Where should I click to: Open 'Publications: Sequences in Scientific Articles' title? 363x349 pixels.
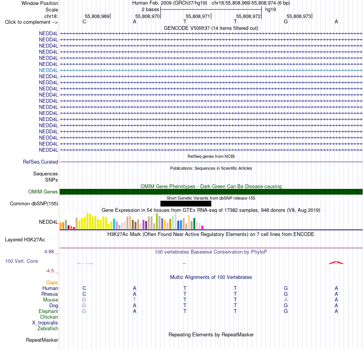click(x=211, y=168)
